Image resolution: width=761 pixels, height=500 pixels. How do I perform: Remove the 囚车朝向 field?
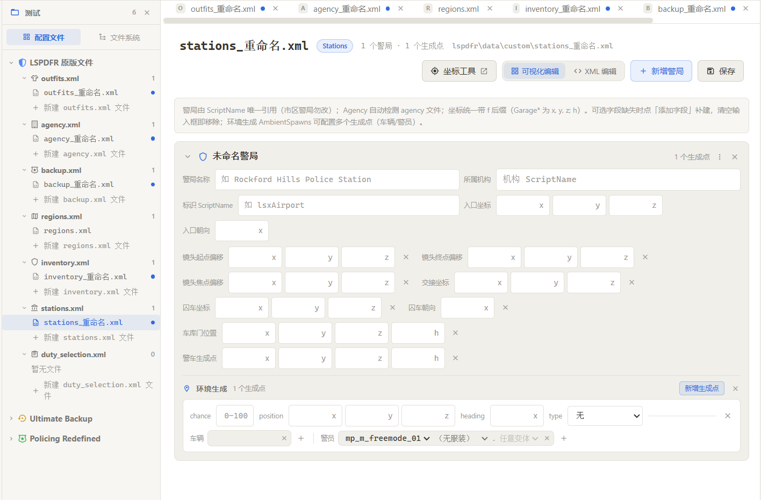pos(506,308)
